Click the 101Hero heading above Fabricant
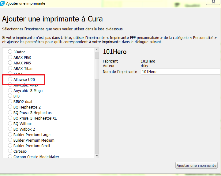 114,52
